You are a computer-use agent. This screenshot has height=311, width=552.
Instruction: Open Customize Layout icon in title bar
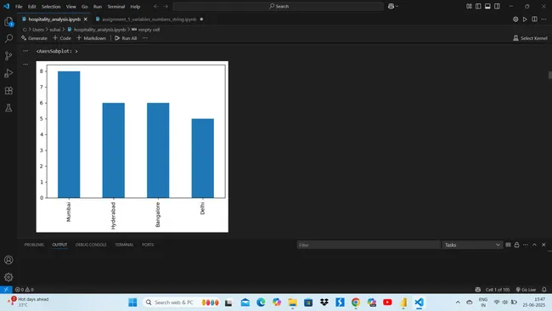tap(469, 6)
